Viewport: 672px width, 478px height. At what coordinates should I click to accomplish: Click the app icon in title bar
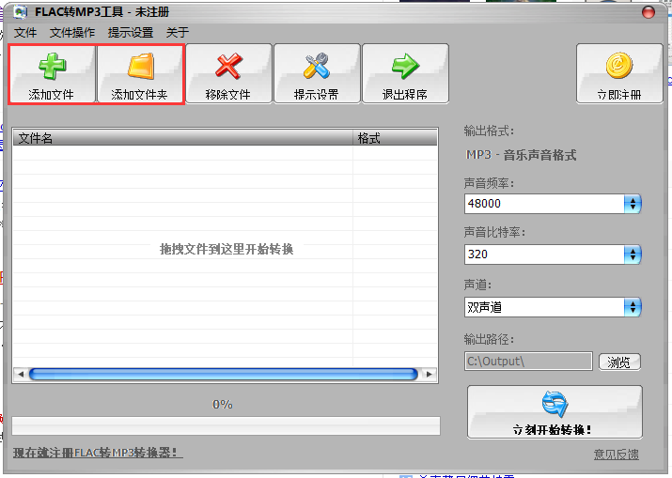(19, 12)
